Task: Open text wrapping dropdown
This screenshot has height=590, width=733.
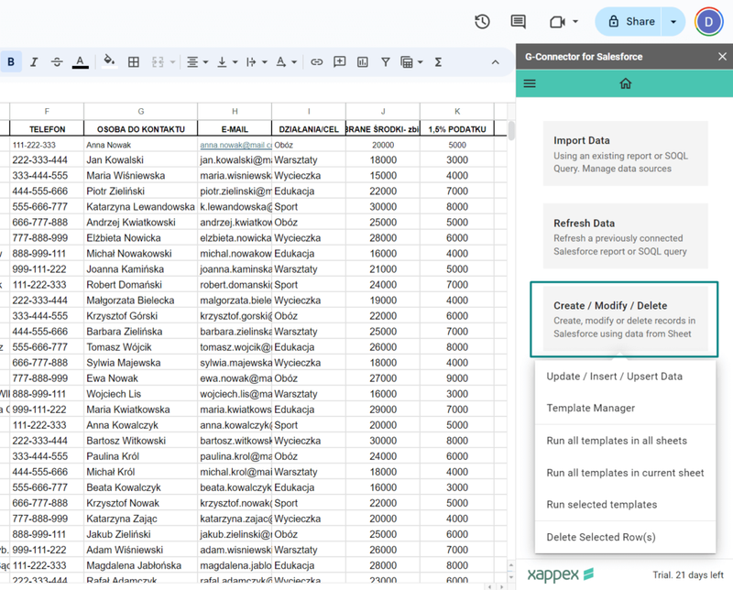Action: click(257, 61)
